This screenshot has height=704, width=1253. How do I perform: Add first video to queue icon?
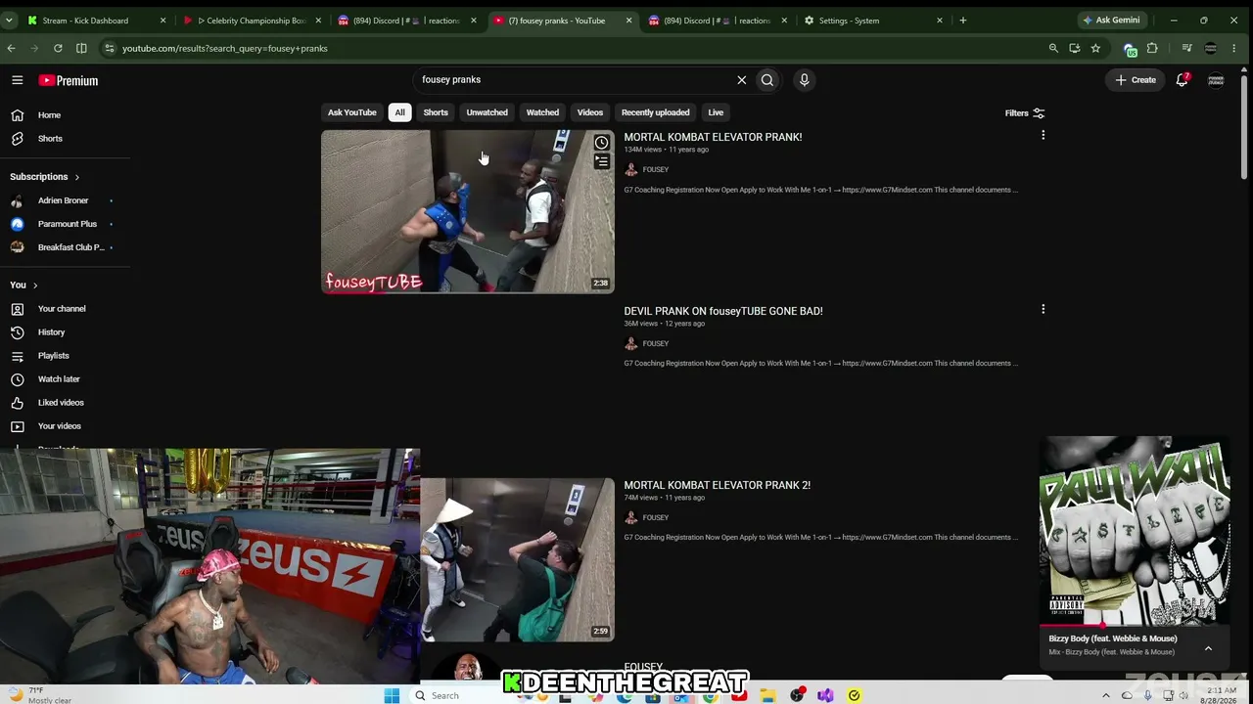coord(601,161)
